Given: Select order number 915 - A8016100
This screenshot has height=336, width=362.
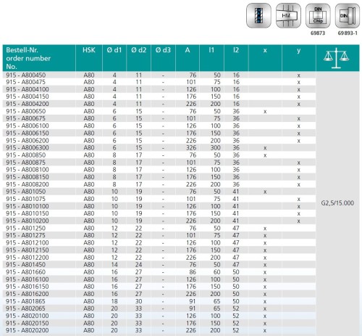Looking at the screenshot, I should pyautogui.click(x=28, y=279).
